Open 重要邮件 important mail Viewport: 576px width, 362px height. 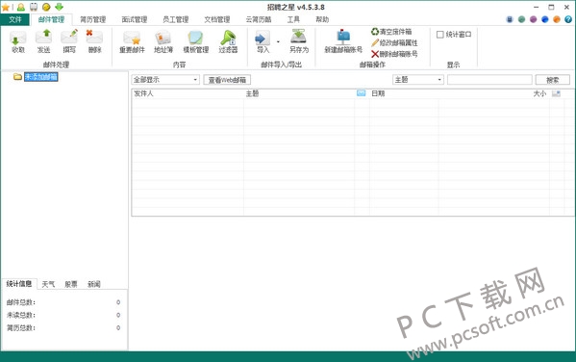[x=132, y=42]
